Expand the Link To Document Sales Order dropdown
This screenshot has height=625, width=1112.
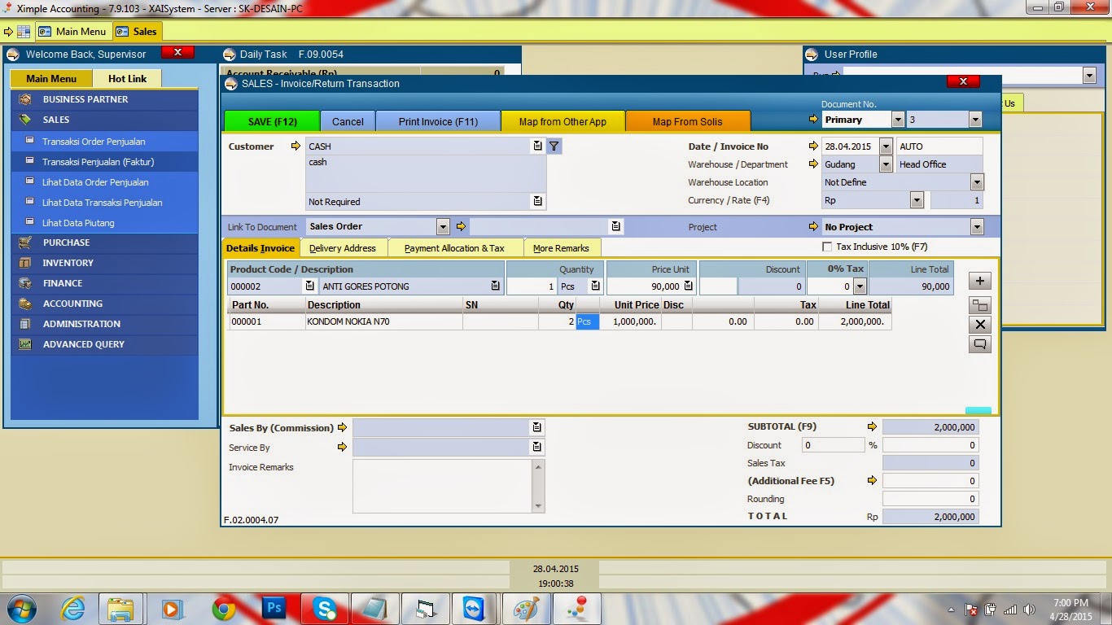[442, 225]
